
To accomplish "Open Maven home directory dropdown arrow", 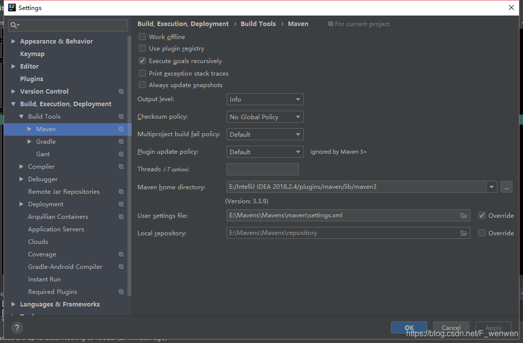I will [491, 187].
